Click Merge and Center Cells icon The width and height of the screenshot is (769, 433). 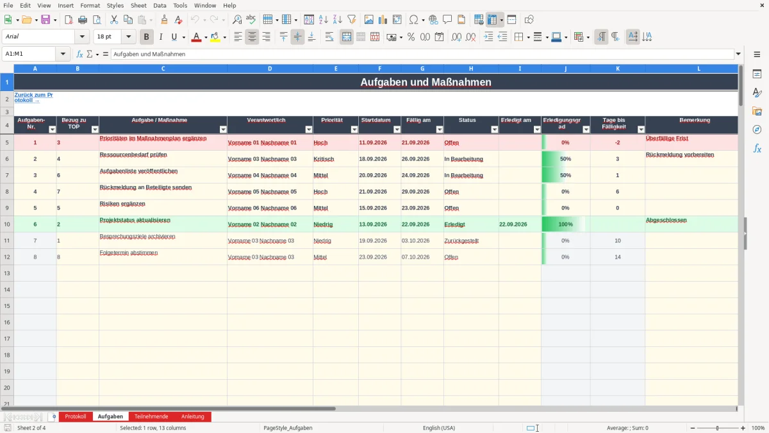click(x=347, y=37)
